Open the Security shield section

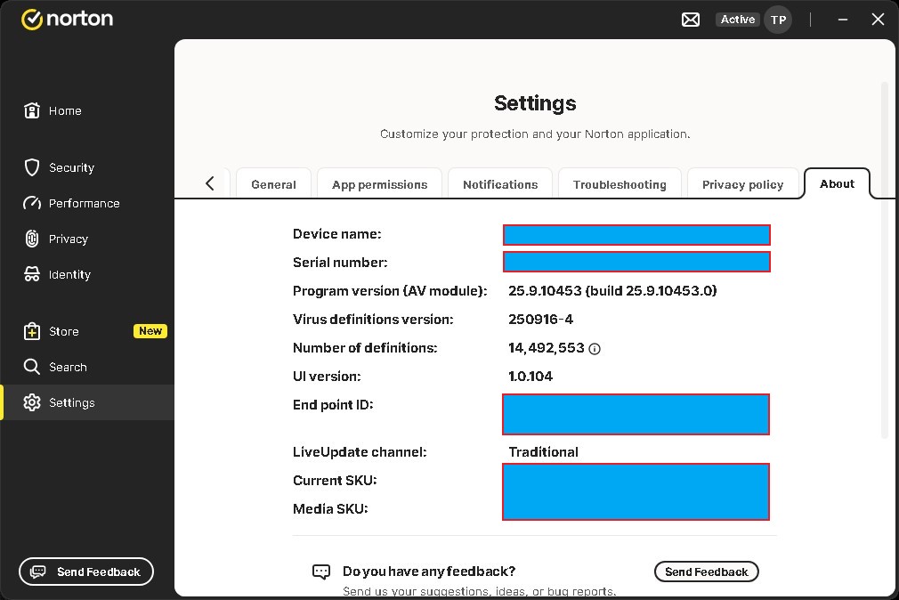[x=71, y=167]
